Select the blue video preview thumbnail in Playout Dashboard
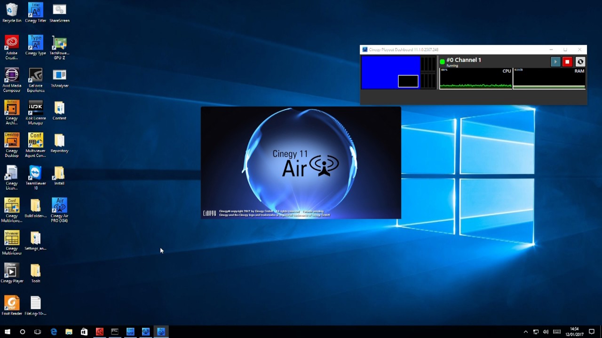The height and width of the screenshot is (338, 602). coord(390,72)
